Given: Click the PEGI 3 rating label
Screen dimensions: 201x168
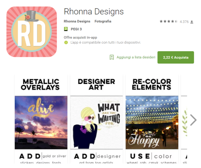Looking at the screenshot, I should point(76,29).
